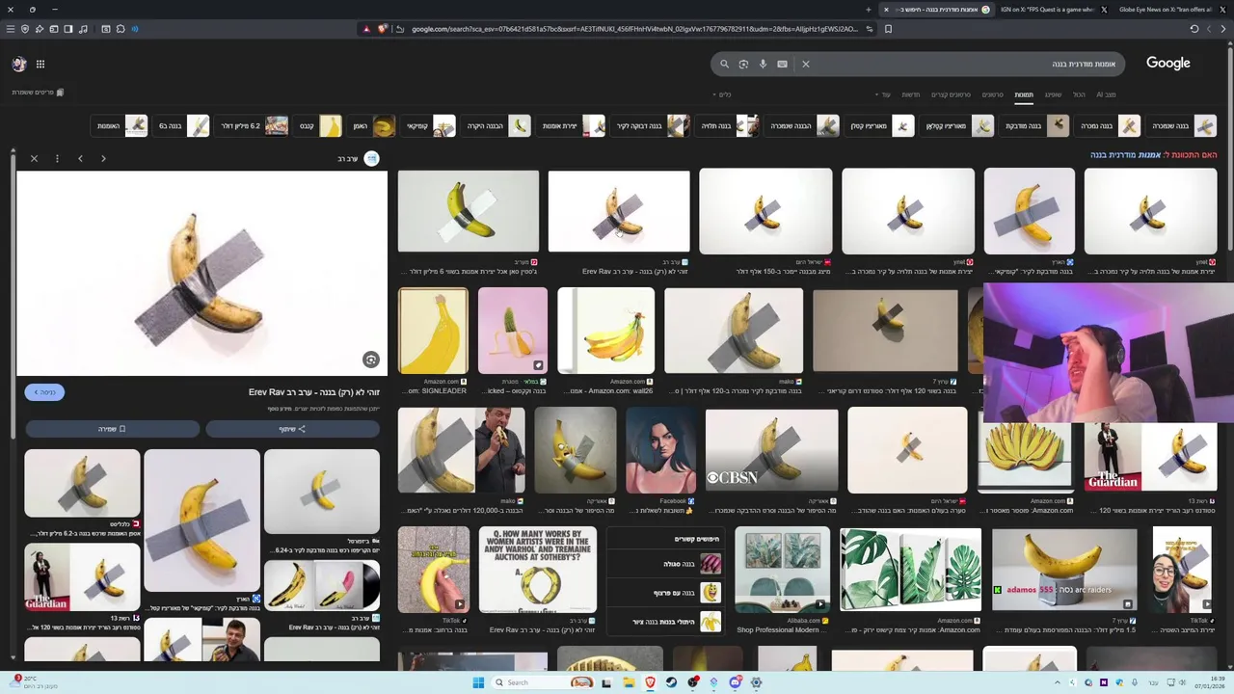This screenshot has width=1234, height=694.
Task: Switch to the מצב AI tab
Action: [x=1106, y=94]
